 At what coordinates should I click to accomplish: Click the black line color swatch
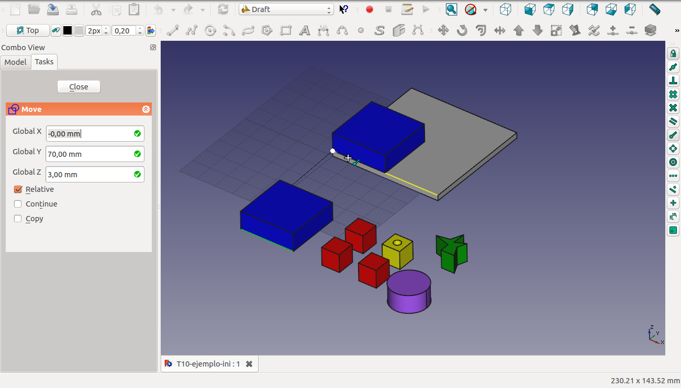click(68, 31)
